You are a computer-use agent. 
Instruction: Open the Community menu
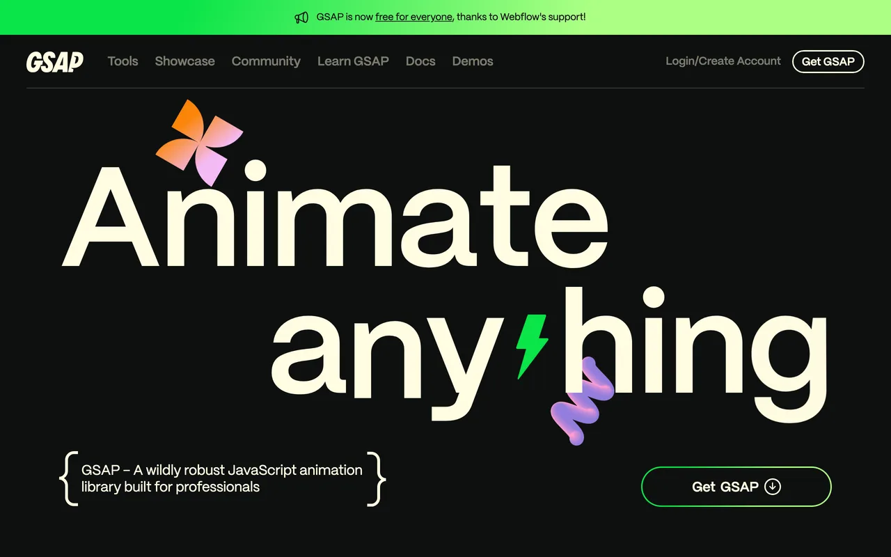pos(266,61)
